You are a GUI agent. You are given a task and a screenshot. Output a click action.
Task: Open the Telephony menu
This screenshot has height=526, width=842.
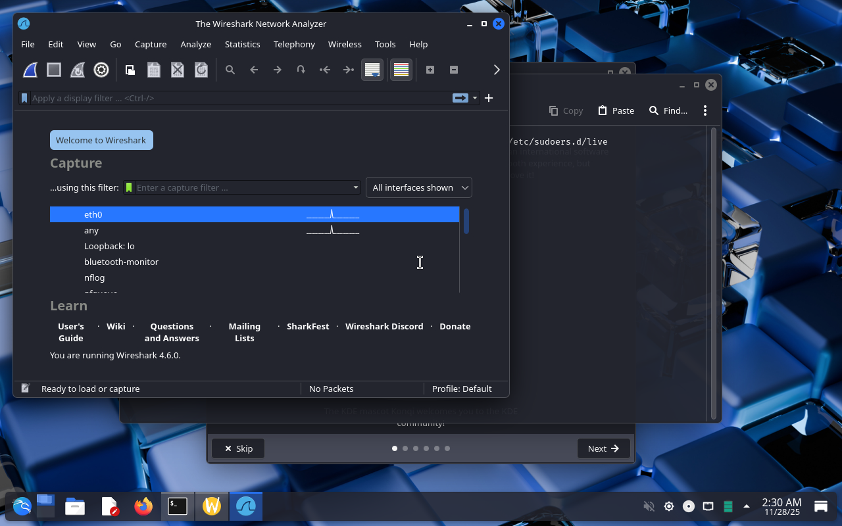[294, 44]
